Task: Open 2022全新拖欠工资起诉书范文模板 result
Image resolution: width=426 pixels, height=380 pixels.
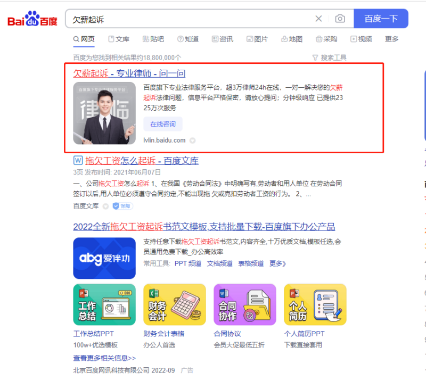Action: point(204,227)
